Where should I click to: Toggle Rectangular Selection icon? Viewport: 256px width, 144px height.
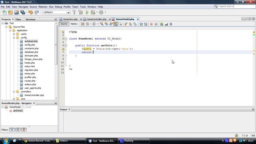(120, 24)
